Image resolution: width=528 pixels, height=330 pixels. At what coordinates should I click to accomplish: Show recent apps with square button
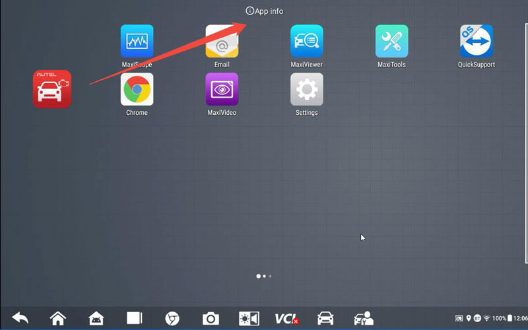[135, 318]
